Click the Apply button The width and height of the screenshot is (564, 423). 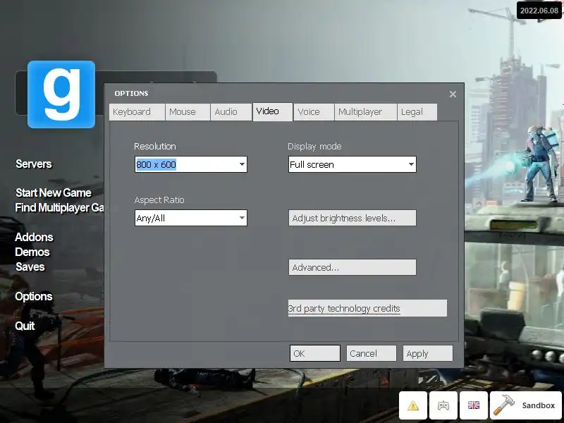[428, 353]
